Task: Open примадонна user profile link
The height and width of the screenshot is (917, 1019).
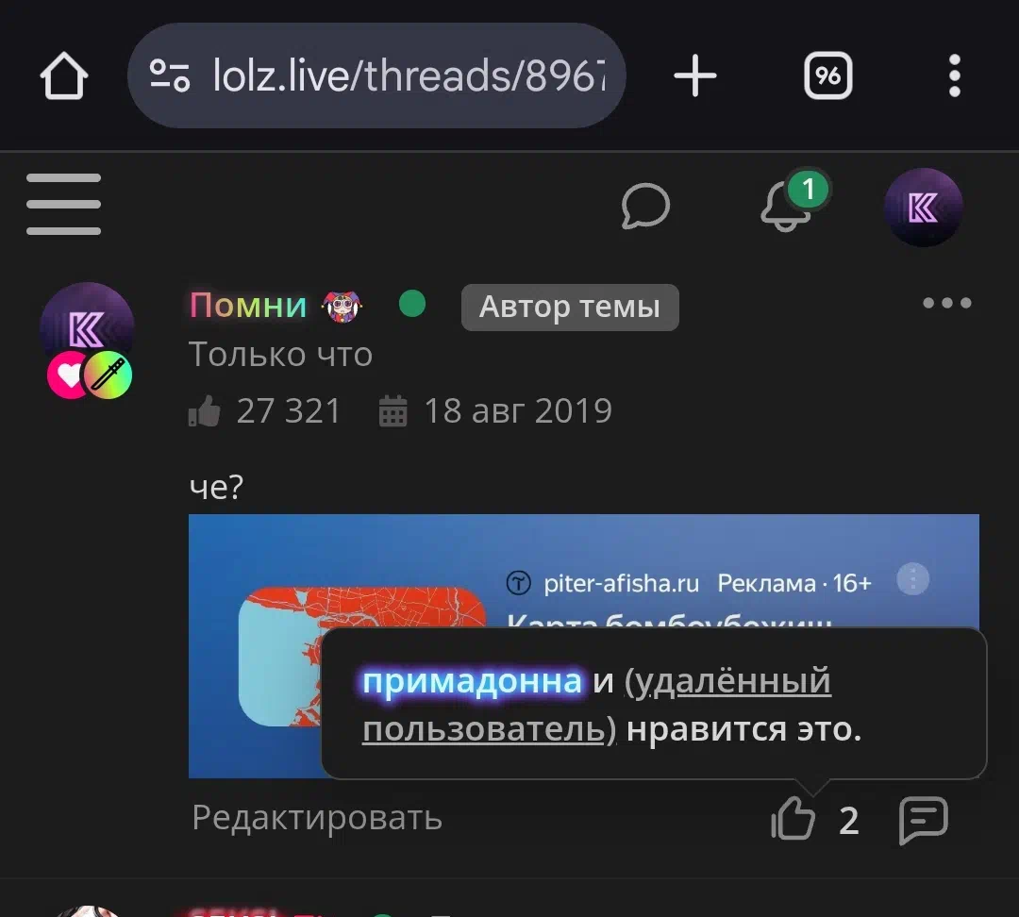Action: pyautogui.click(x=472, y=681)
